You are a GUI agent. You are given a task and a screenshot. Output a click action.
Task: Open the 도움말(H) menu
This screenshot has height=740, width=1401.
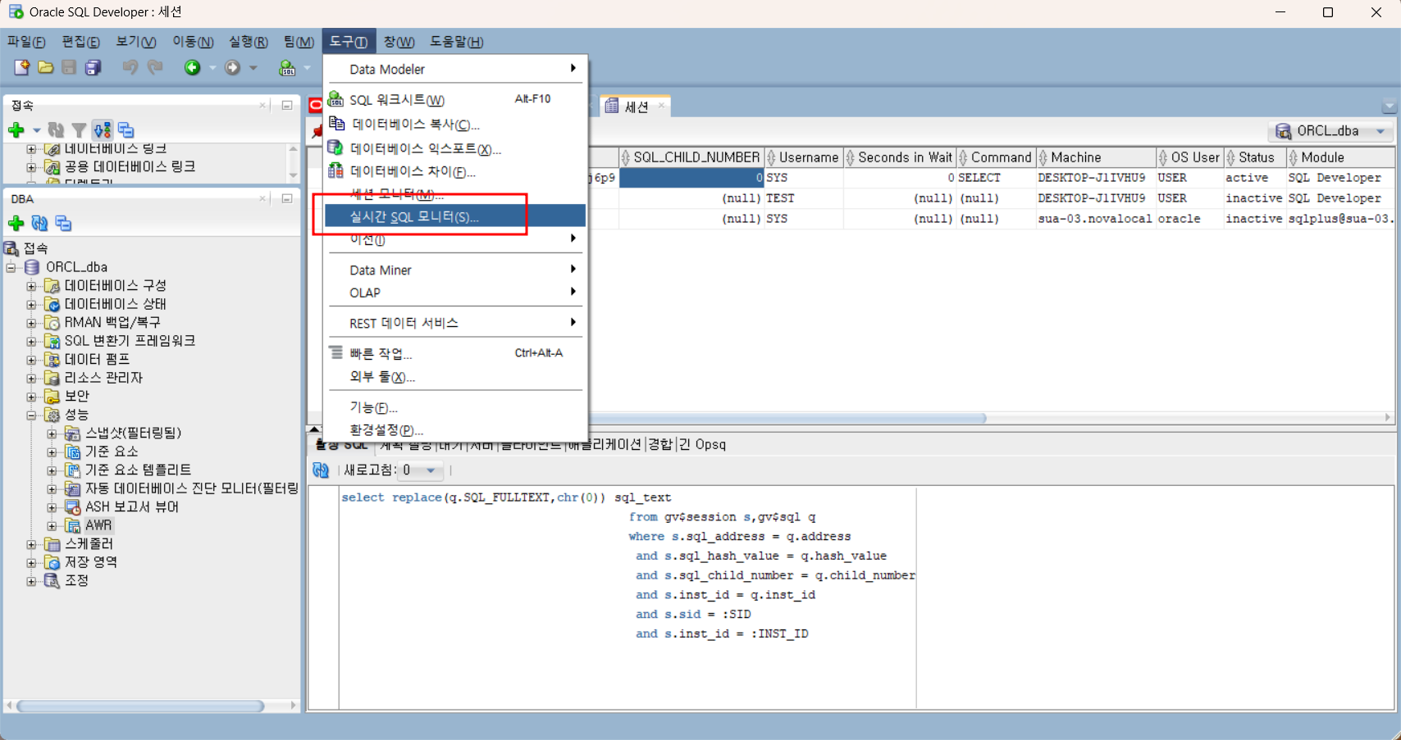(x=457, y=42)
